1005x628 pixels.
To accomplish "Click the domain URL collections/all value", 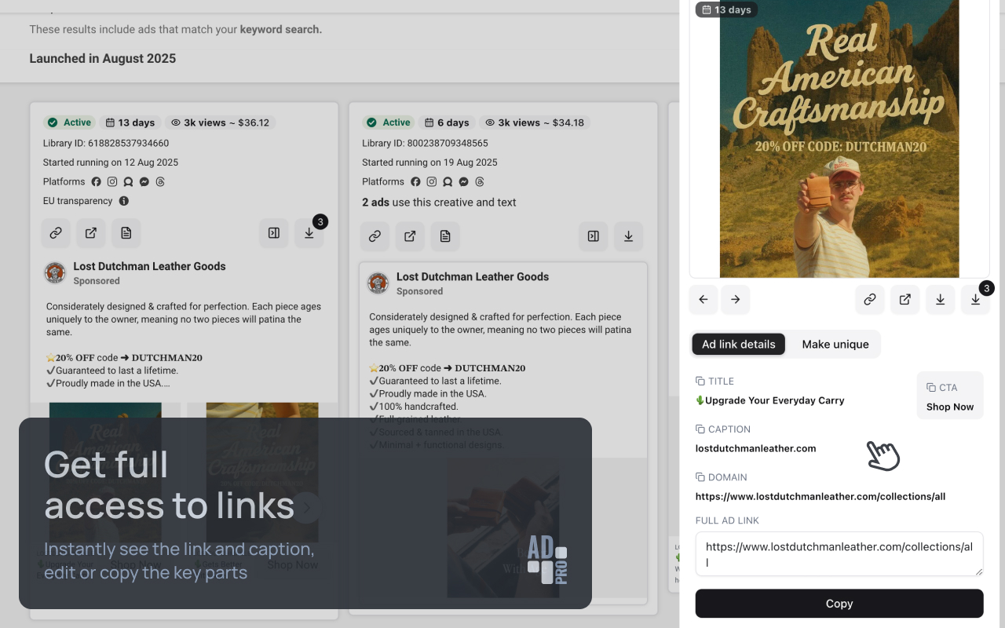I will [x=820, y=497].
